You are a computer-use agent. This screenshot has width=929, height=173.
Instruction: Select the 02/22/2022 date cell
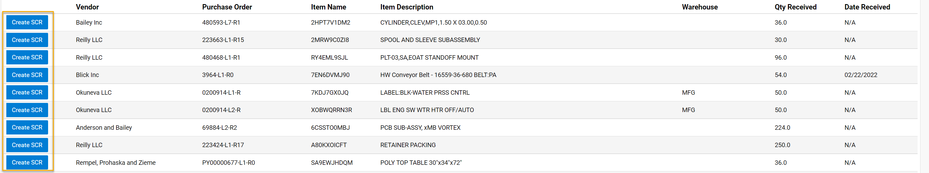tap(860, 75)
